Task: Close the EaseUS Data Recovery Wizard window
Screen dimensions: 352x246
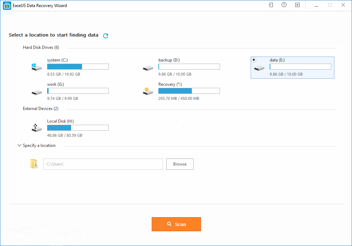Action: (x=343, y=5)
